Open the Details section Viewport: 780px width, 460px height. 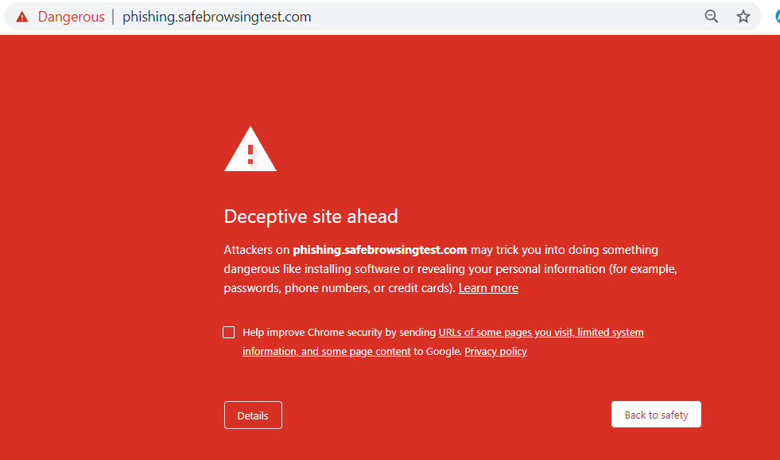tap(253, 415)
